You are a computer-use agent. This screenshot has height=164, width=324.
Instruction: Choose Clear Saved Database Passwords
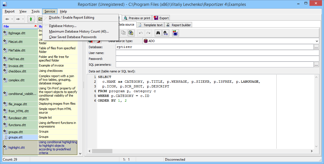point(73,37)
